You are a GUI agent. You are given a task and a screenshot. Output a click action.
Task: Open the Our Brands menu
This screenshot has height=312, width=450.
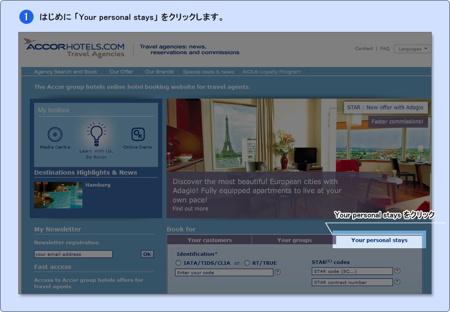(x=159, y=72)
